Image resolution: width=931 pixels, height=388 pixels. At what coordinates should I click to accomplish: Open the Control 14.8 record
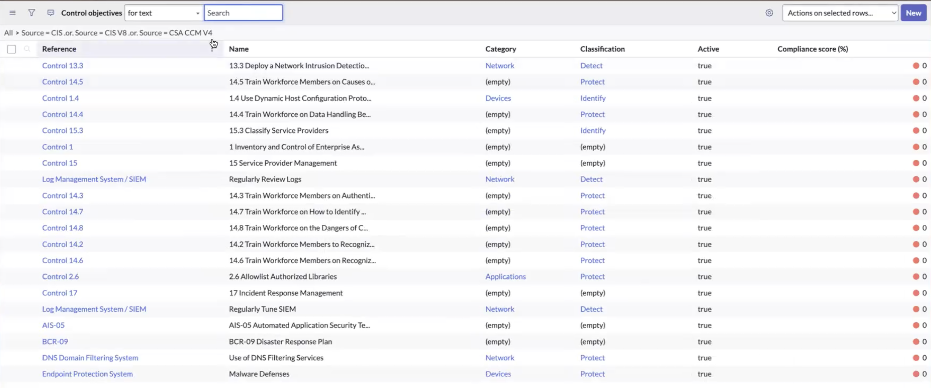pyautogui.click(x=63, y=228)
